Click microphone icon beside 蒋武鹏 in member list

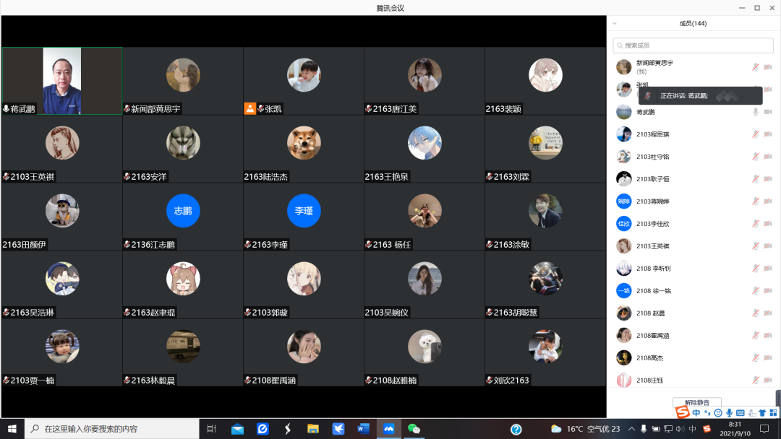756,112
